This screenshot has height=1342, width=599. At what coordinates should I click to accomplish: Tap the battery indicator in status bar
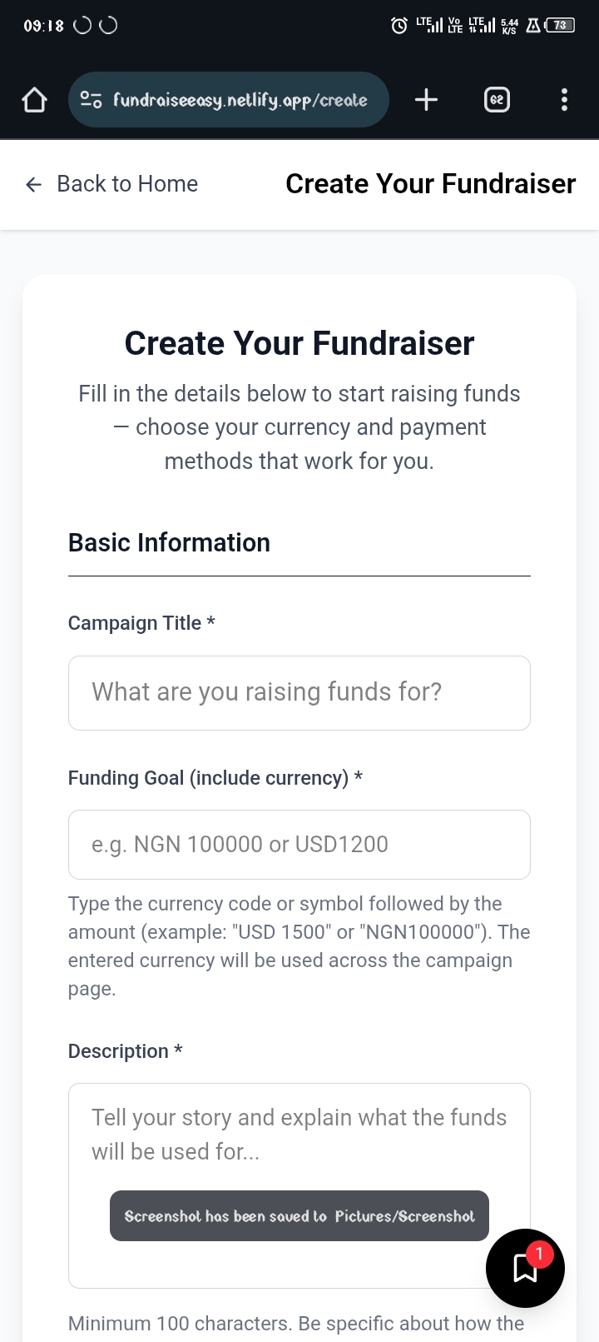click(x=560, y=26)
